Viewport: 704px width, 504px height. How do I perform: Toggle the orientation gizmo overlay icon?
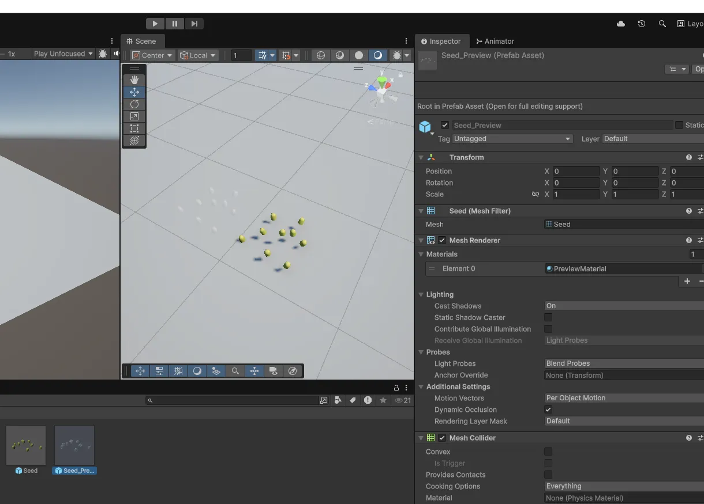pos(254,371)
